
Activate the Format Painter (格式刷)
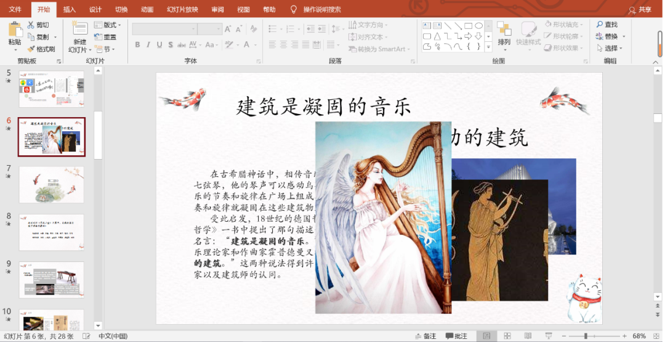41,49
